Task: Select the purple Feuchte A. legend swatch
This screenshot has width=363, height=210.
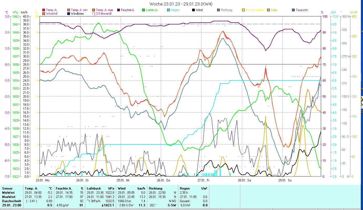Action: tap(119, 10)
